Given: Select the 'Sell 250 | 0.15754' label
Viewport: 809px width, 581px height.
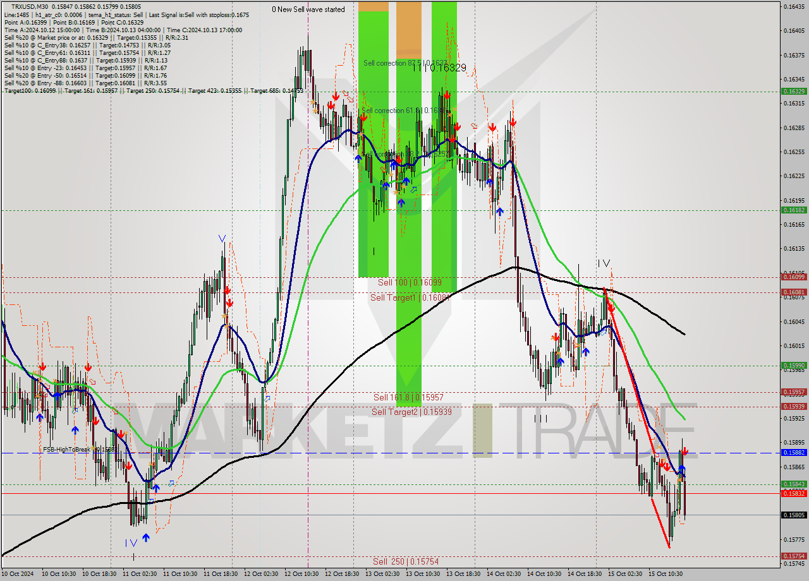Looking at the screenshot, I should pyautogui.click(x=406, y=561).
